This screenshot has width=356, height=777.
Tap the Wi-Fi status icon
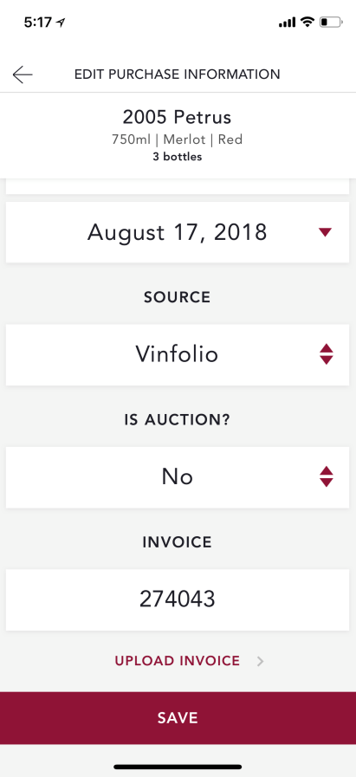(x=307, y=22)
